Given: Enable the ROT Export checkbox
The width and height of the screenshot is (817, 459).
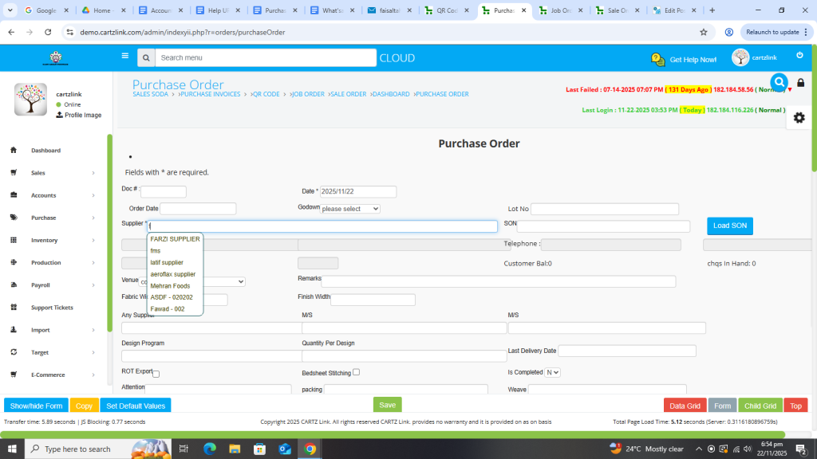Looking at the screenshot, I should pyautogui.click(x=156, y=374).
